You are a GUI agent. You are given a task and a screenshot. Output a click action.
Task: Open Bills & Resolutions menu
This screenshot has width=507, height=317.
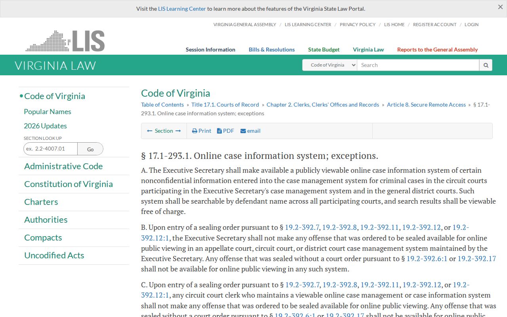pyautogui.click(x=272, y=50)
